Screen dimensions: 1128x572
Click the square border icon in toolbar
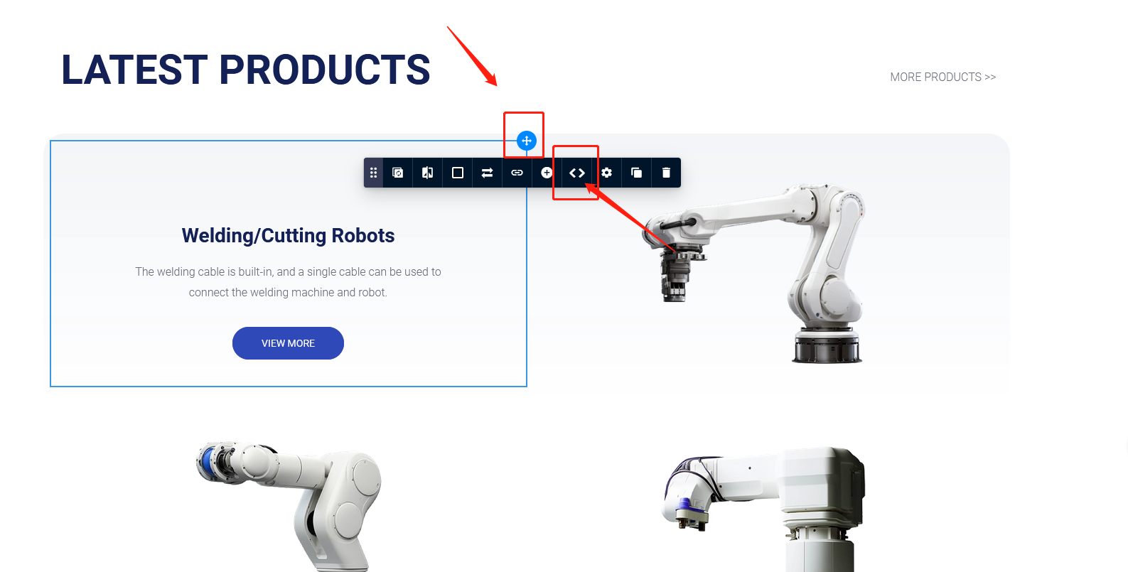pos(458,173)
